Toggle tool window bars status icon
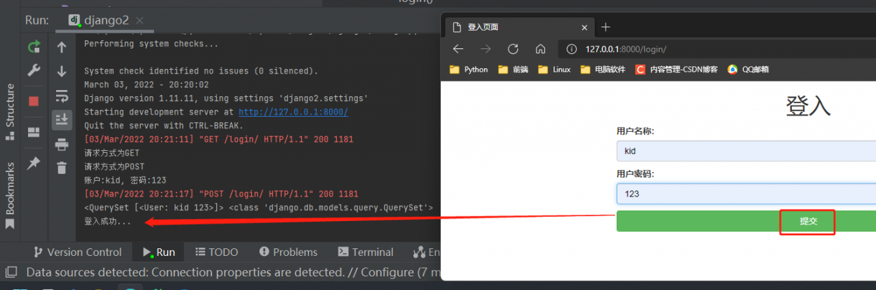876x290 pixels. pyautogui.click(x=12, y=272)
